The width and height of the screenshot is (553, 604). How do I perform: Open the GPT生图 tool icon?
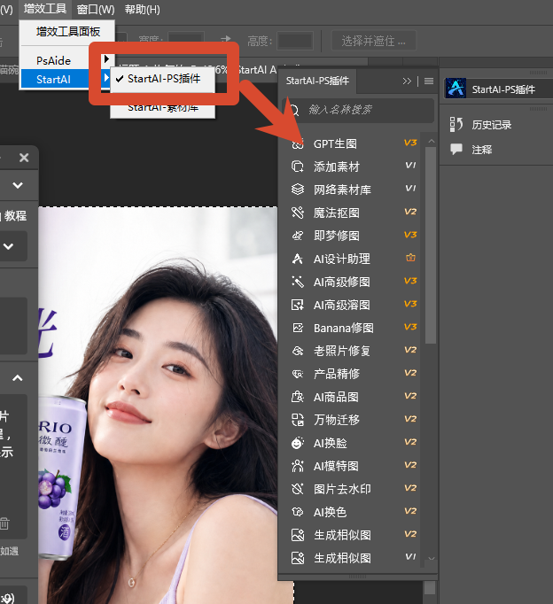(298, 144)
